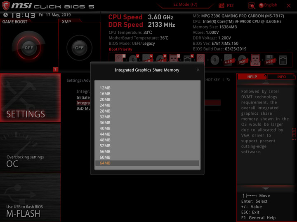Click the DDR Speed 2133 MHz readout
The height and width of the screenshot is (222, 297).
[x=141, y=25]
